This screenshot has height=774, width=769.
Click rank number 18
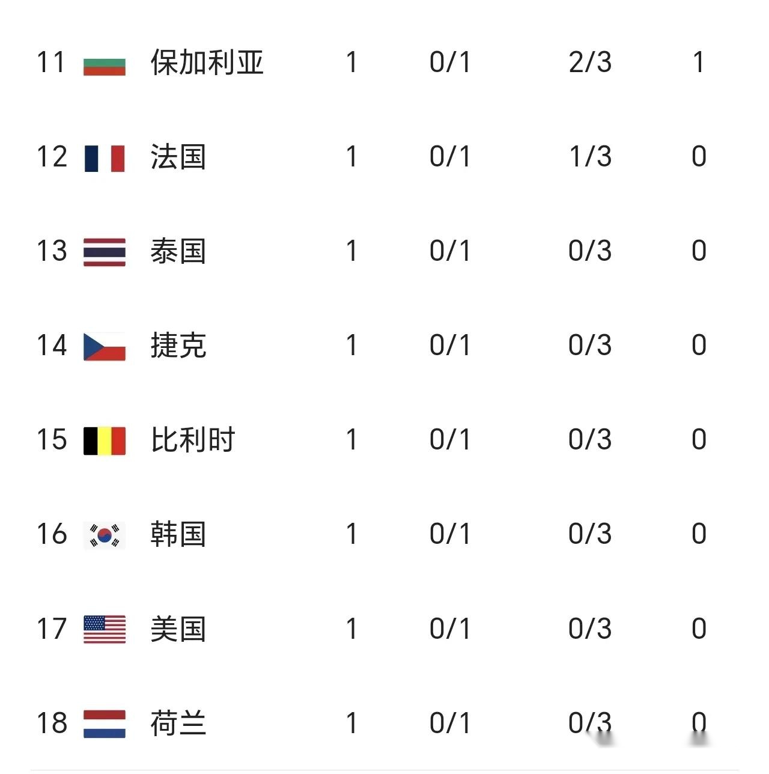click(52, 723)
